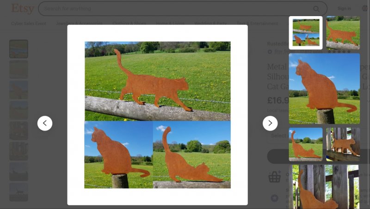
Task: Click the main collage image of cats
Action: pos(157,115)
